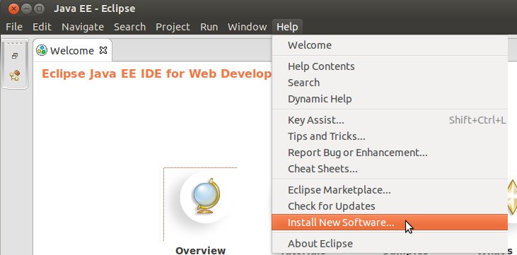Screen dimensions: 517x255
Task: Click the Eclipse Java EE IDE heading
Action: (x=156, y=73)
